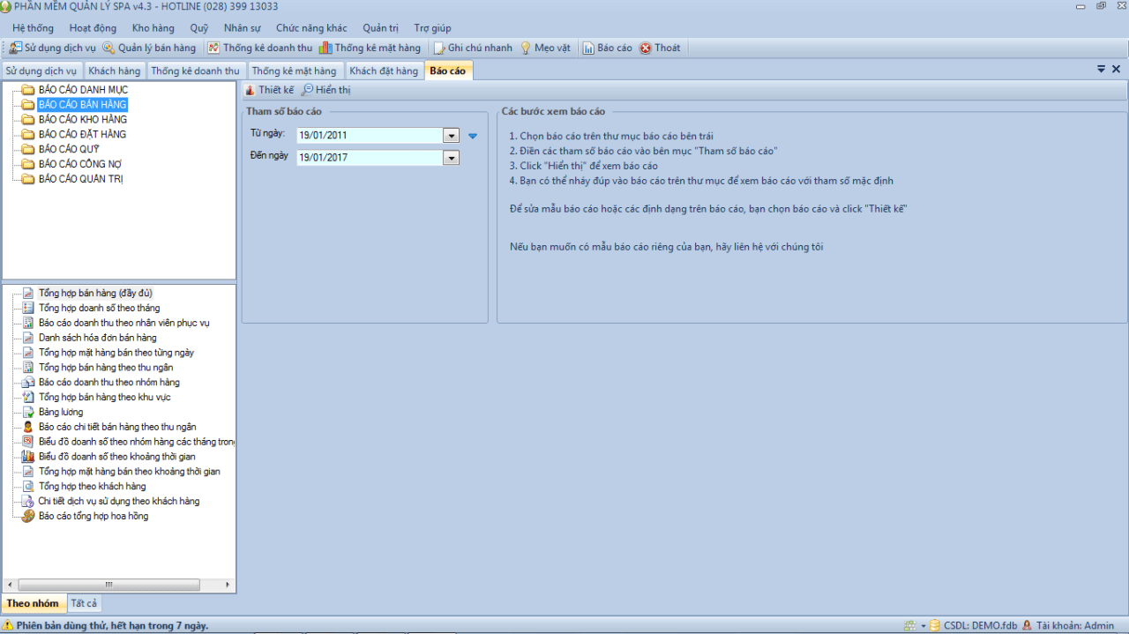This screenshot has width=1129, height=634.
Task: Select report Tổng hợp doanh số theo tháng
Action: pos(100,308)
